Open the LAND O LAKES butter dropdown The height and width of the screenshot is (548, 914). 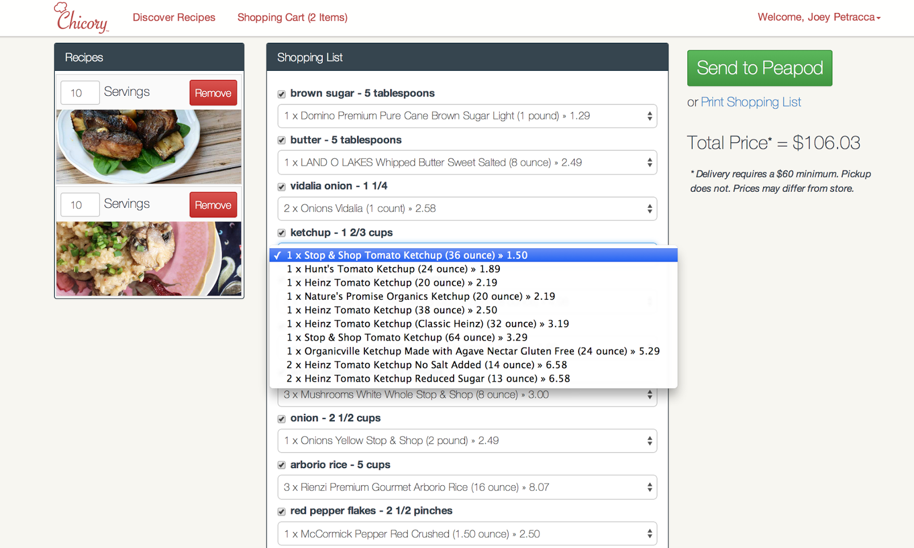467,163
